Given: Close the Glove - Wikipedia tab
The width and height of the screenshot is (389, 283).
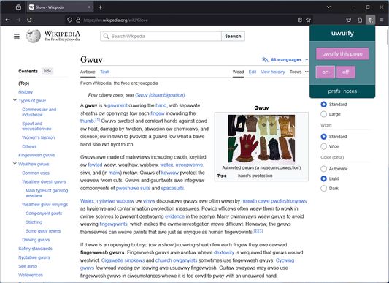Looking at the screenshot, I should coord(89,7).
